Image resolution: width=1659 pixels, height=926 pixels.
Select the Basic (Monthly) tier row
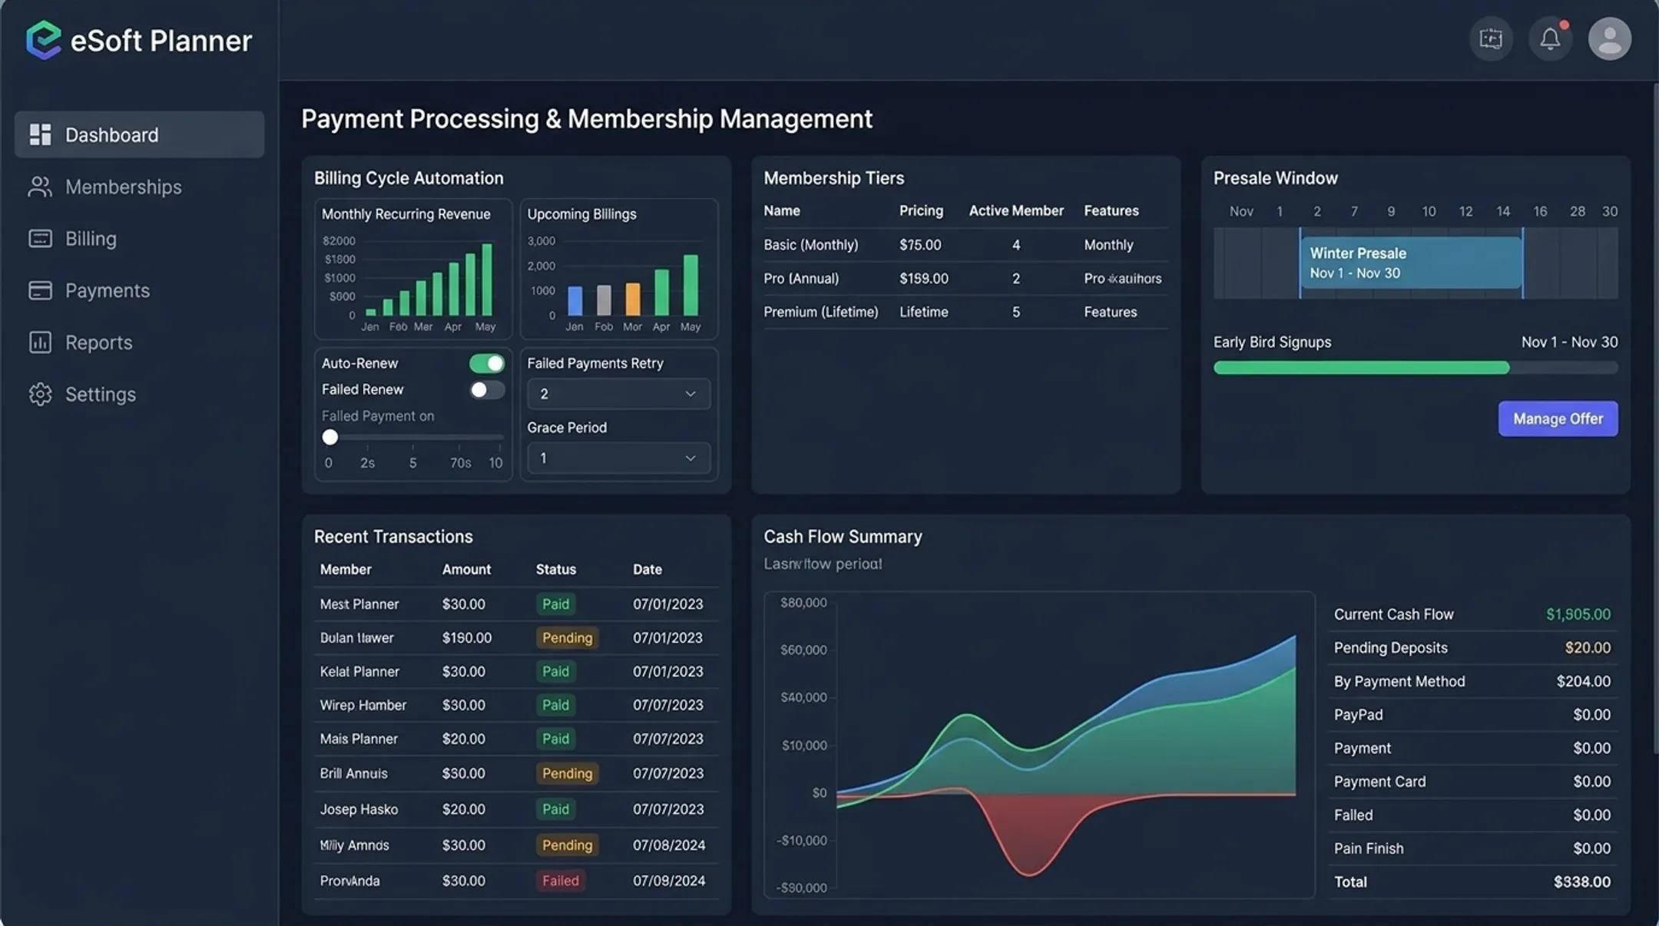tap(965, 245)
